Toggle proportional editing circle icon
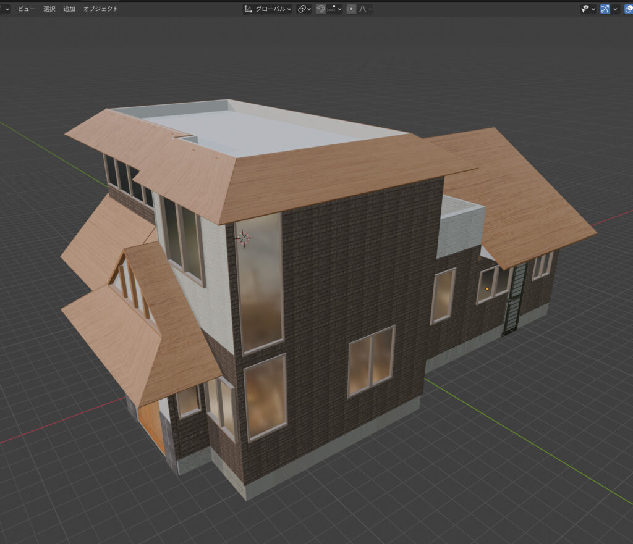633x544 pixels. [x=351, y=9]
